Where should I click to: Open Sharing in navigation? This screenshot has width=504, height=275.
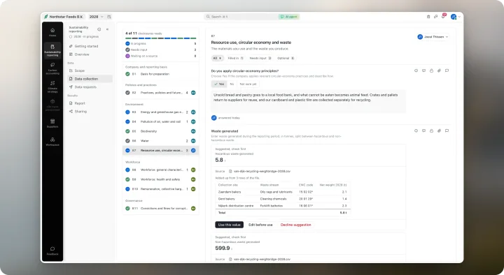tap(90, 112)
